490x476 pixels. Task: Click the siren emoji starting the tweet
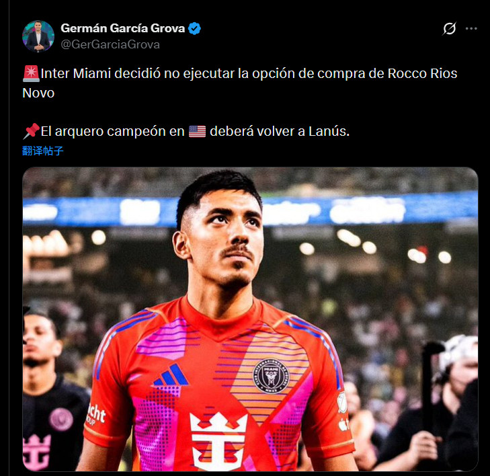click(31, 73)
